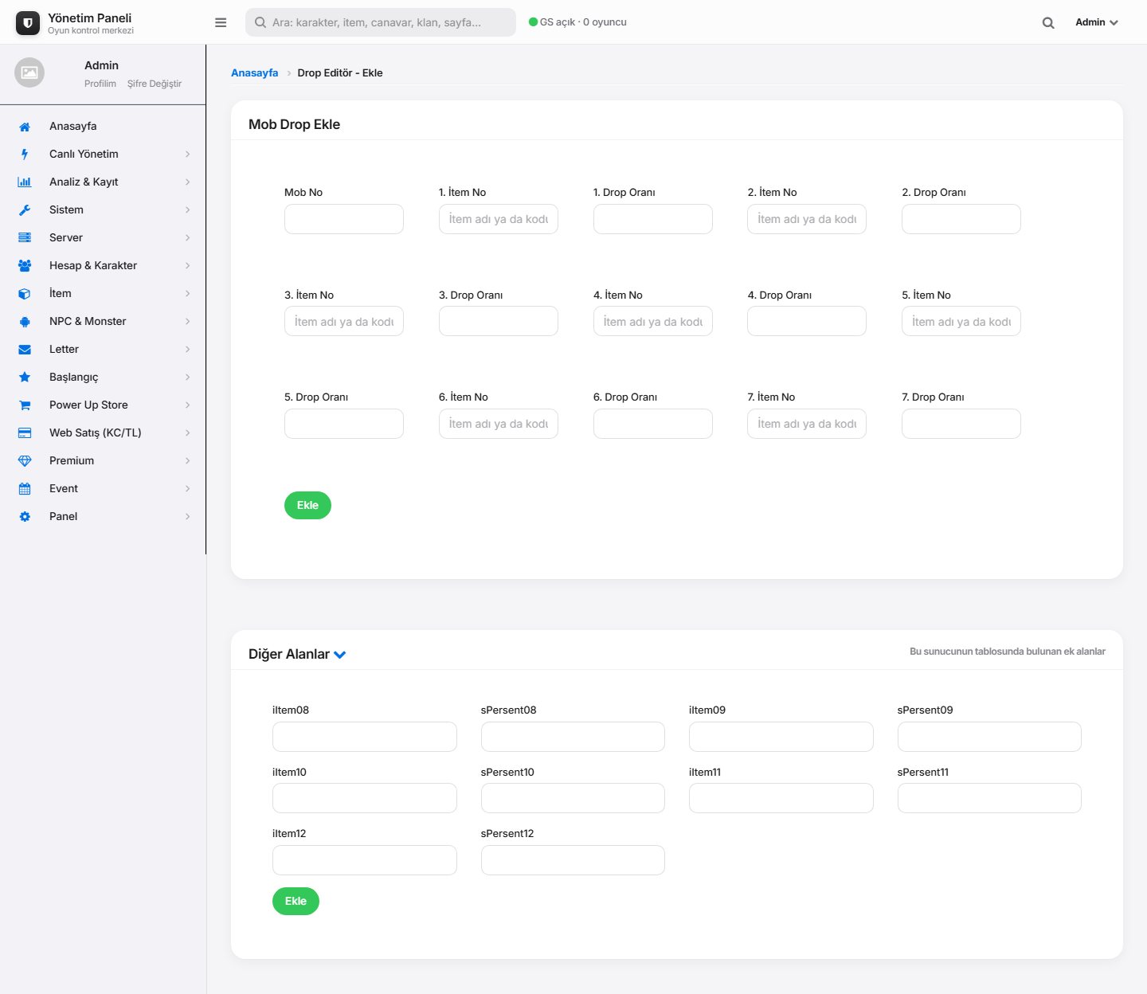Viewport: 1147px width, 994px height.
Task: Click the magnifier icon next to Admin
Action: coord(1048,23)
